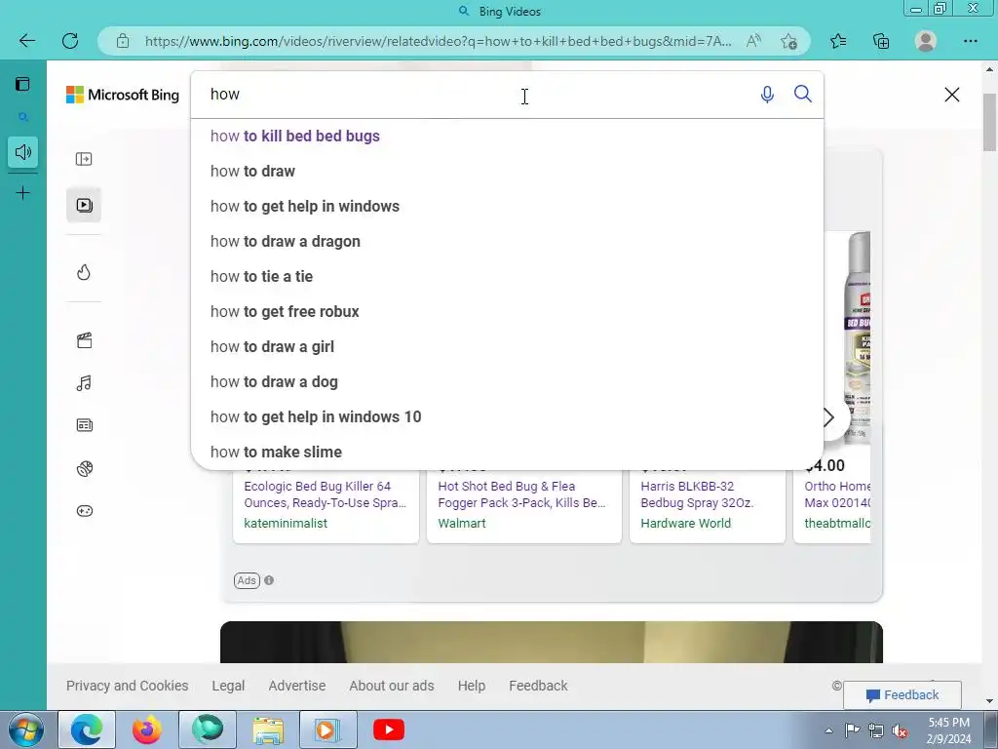Image resolution: width=998 pixels, height=749 pixels.
Task: Add this page to favorites star icon
Action: point(788,41)
